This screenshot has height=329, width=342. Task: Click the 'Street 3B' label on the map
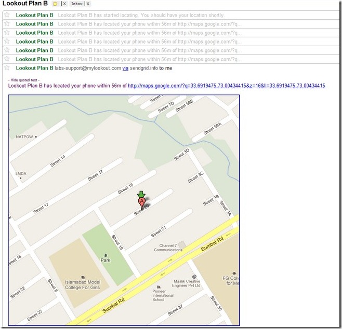tap(211, 200)
